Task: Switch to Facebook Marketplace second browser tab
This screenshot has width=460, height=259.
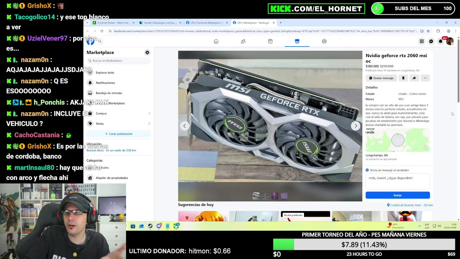Action: 207,23
